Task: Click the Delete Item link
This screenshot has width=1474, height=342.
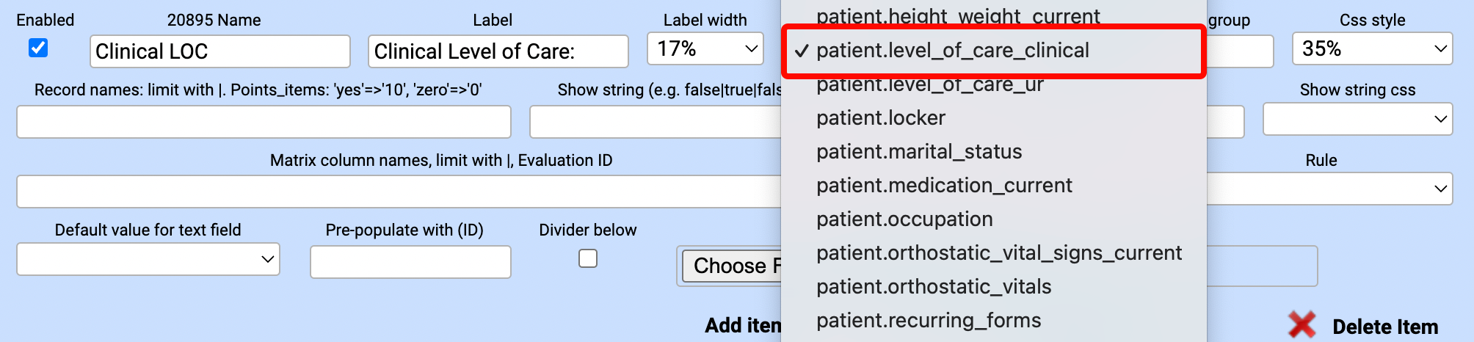Action: 1384,327
